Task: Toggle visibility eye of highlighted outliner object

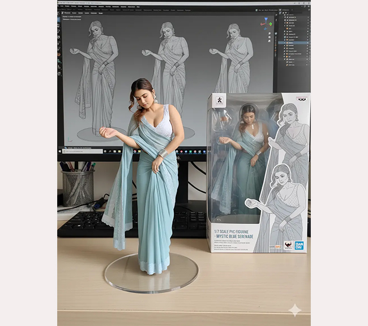Action: 307,43
